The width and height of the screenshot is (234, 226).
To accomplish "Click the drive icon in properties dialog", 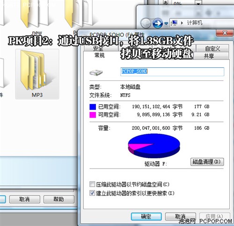I will pos(96,72).
